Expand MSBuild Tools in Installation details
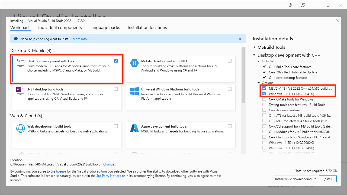Image resolution: width=347 pixels, height=195 pixels. point(254,47)
